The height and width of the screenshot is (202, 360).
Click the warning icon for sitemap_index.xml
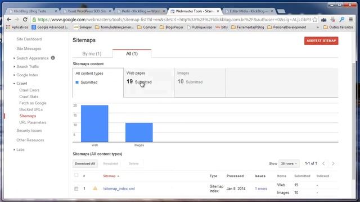95,189
